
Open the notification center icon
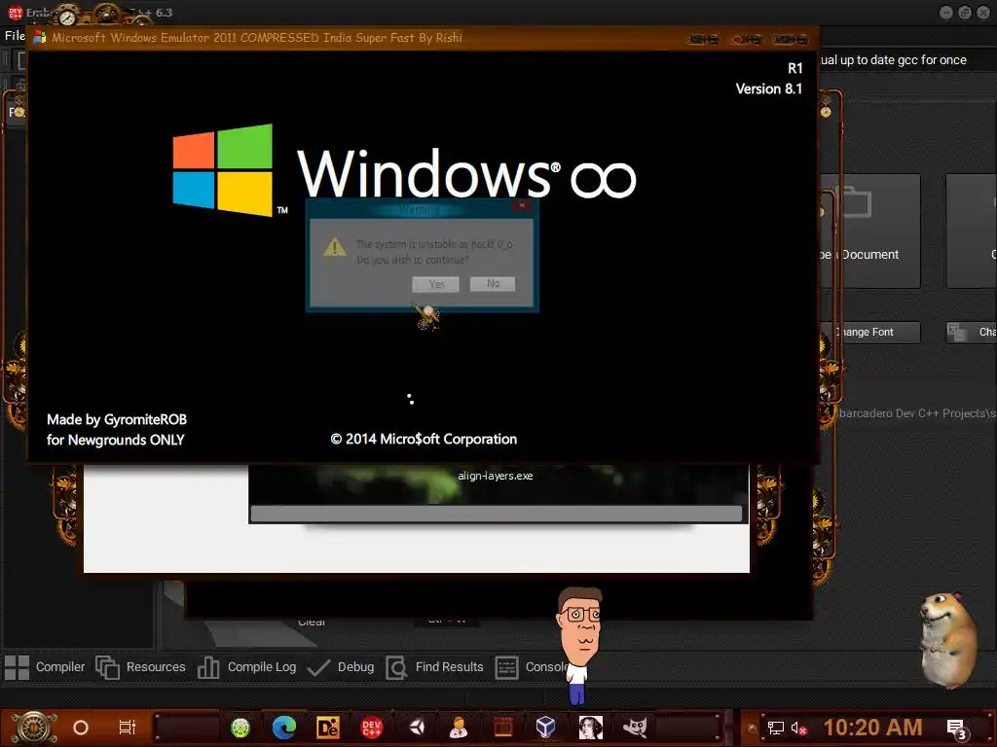click(956, 730)
